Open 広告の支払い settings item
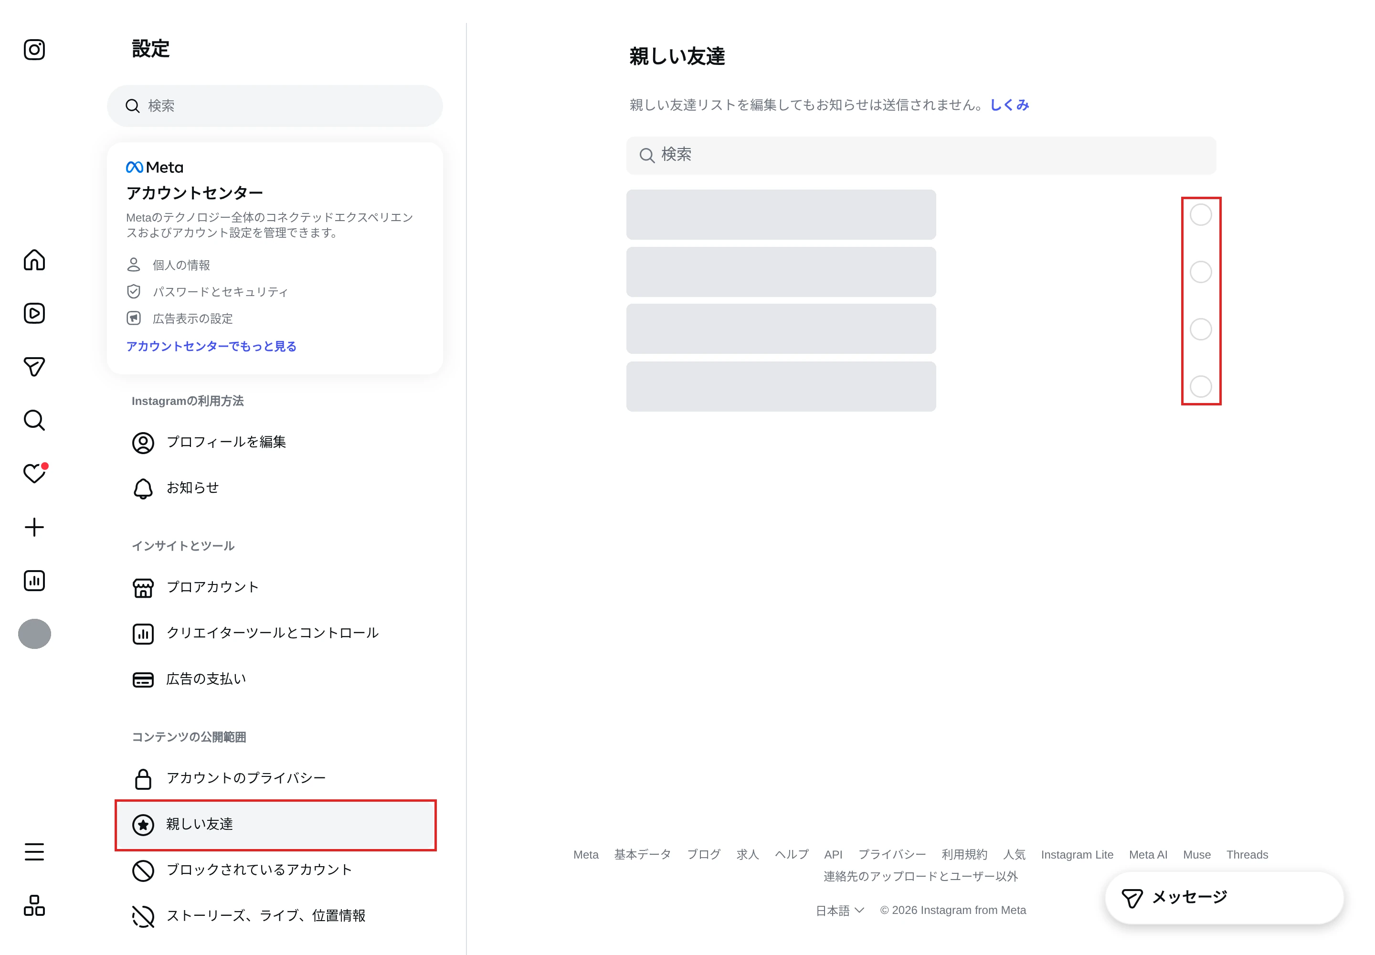This screenshot has width=1375, height=955. click(275, 679)
